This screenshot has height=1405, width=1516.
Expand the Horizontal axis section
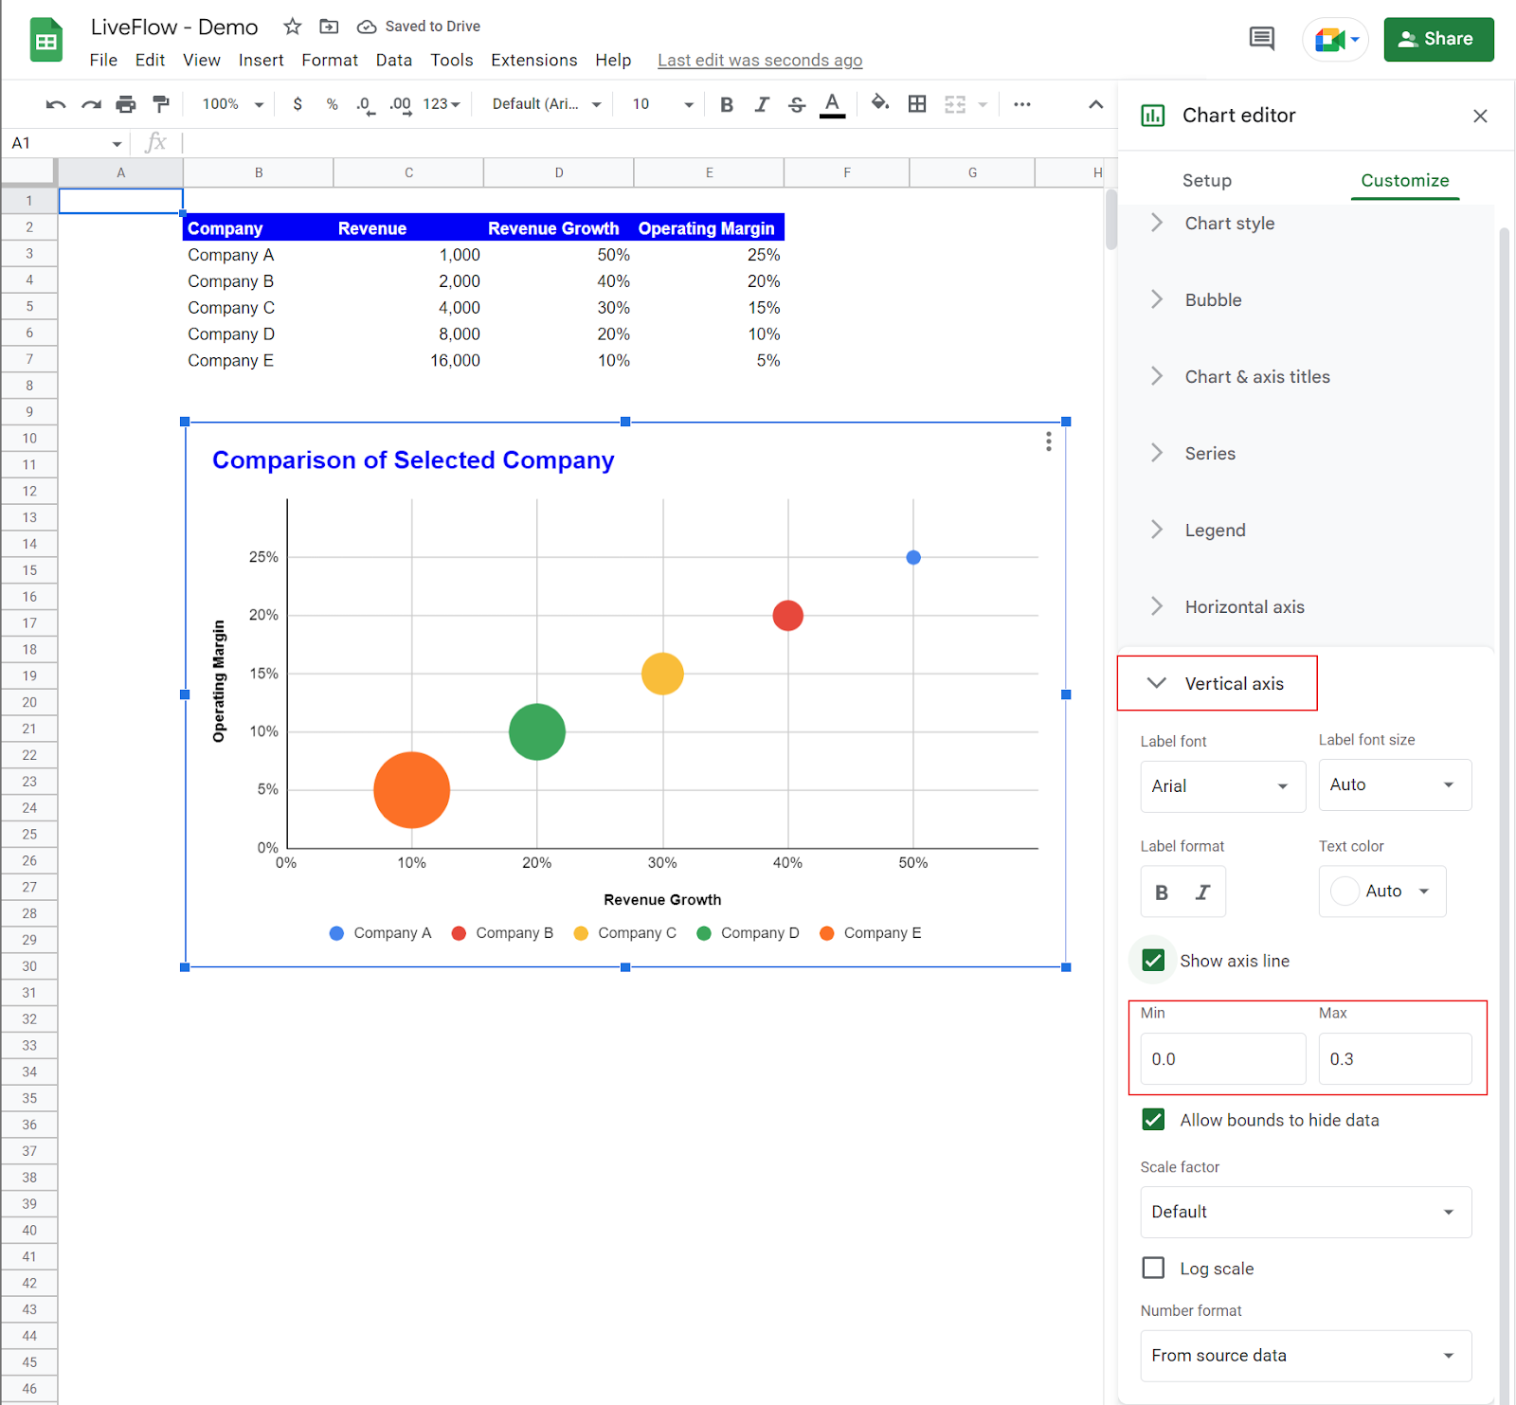[x=1306, y=607]
